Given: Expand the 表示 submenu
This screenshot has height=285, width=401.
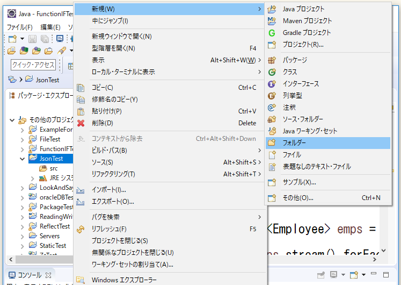Looking at the screenshot, I should [x=169, y=60].
